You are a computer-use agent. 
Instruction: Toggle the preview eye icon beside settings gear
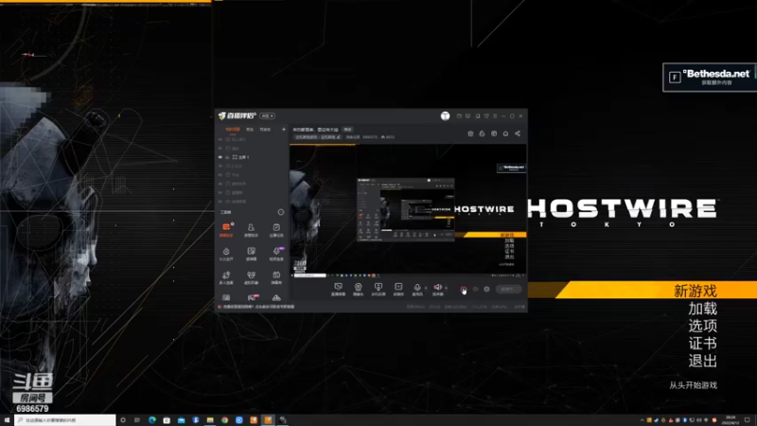click(x=475, y=289)
